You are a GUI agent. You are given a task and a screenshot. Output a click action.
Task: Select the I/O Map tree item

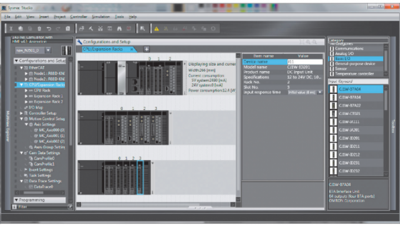click(x=36, y=107)
